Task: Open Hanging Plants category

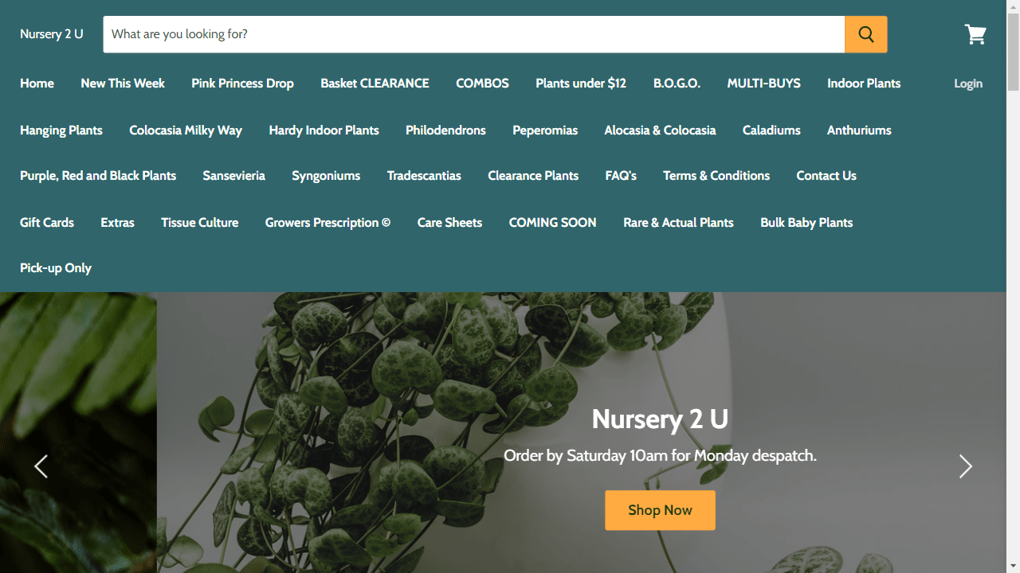Action: pyautogui.click(x=61, y=131)
